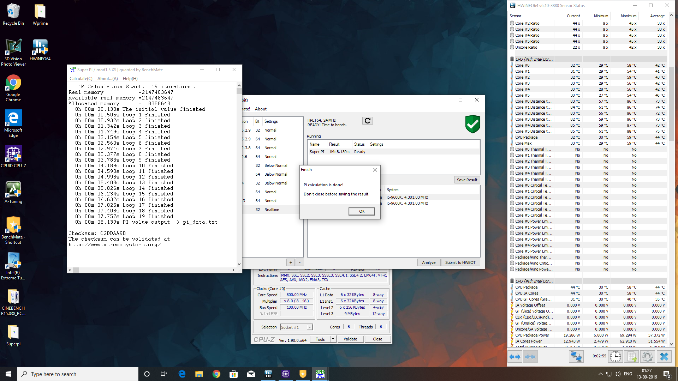This screenshot has height=381, width=678.
Task: Click the plus button in BenchMate list
Action: tap(291, 262)
